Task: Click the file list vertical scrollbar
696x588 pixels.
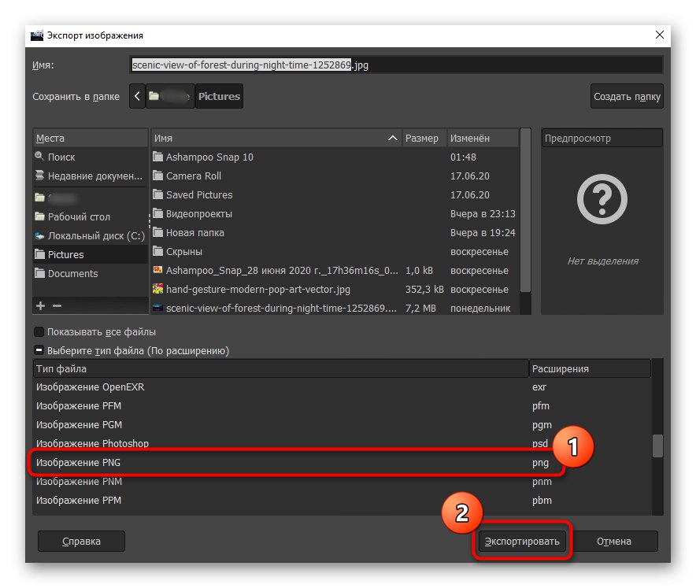Action: click(x=525, y=211)
